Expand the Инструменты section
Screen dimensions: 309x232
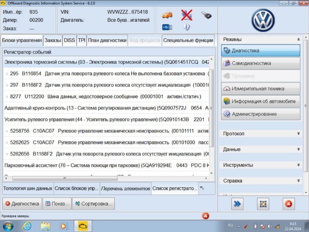coord(298,165)
